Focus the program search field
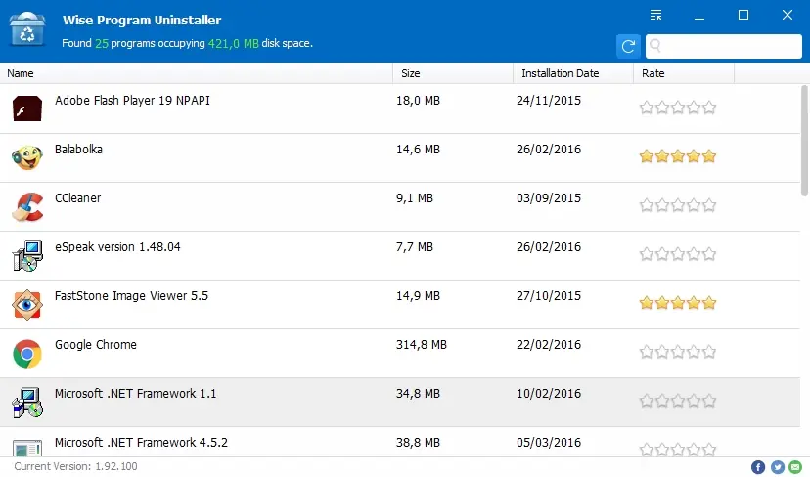 coord(724,47)
